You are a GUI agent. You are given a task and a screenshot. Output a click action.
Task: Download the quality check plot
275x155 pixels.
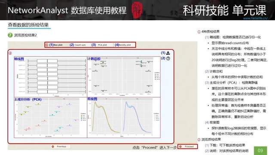[x=168, y=53]
